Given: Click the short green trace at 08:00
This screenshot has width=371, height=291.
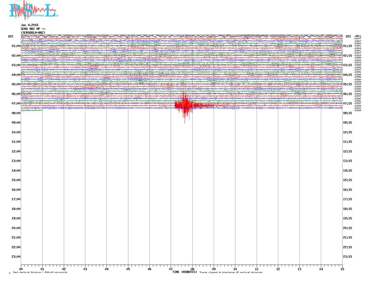Looking at the screenshot, I should pos(31,110).
